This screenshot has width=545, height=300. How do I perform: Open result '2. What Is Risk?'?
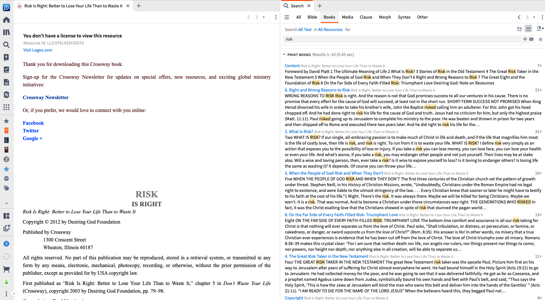[x=299, y=131]
